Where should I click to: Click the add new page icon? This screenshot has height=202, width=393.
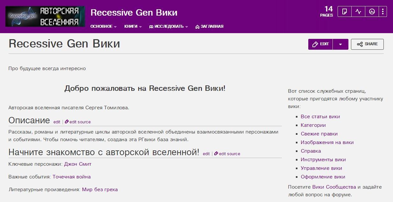[344, 12]
